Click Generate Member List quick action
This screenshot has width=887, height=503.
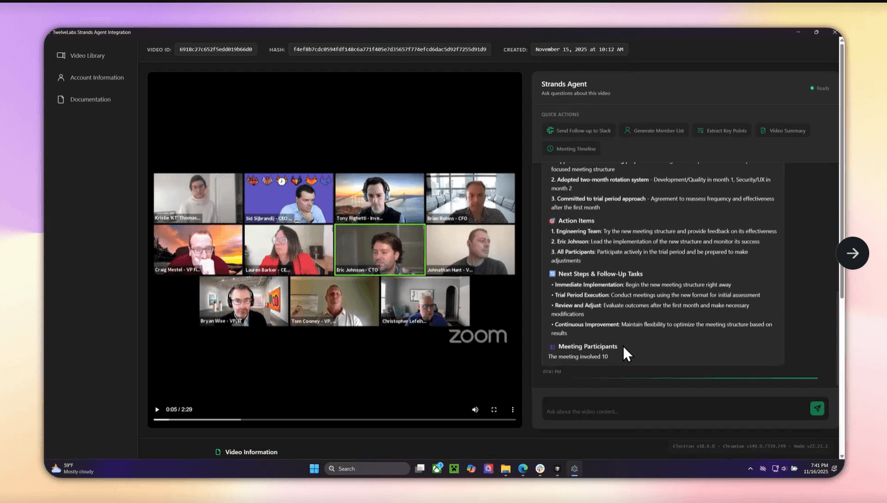coord(654,131)
